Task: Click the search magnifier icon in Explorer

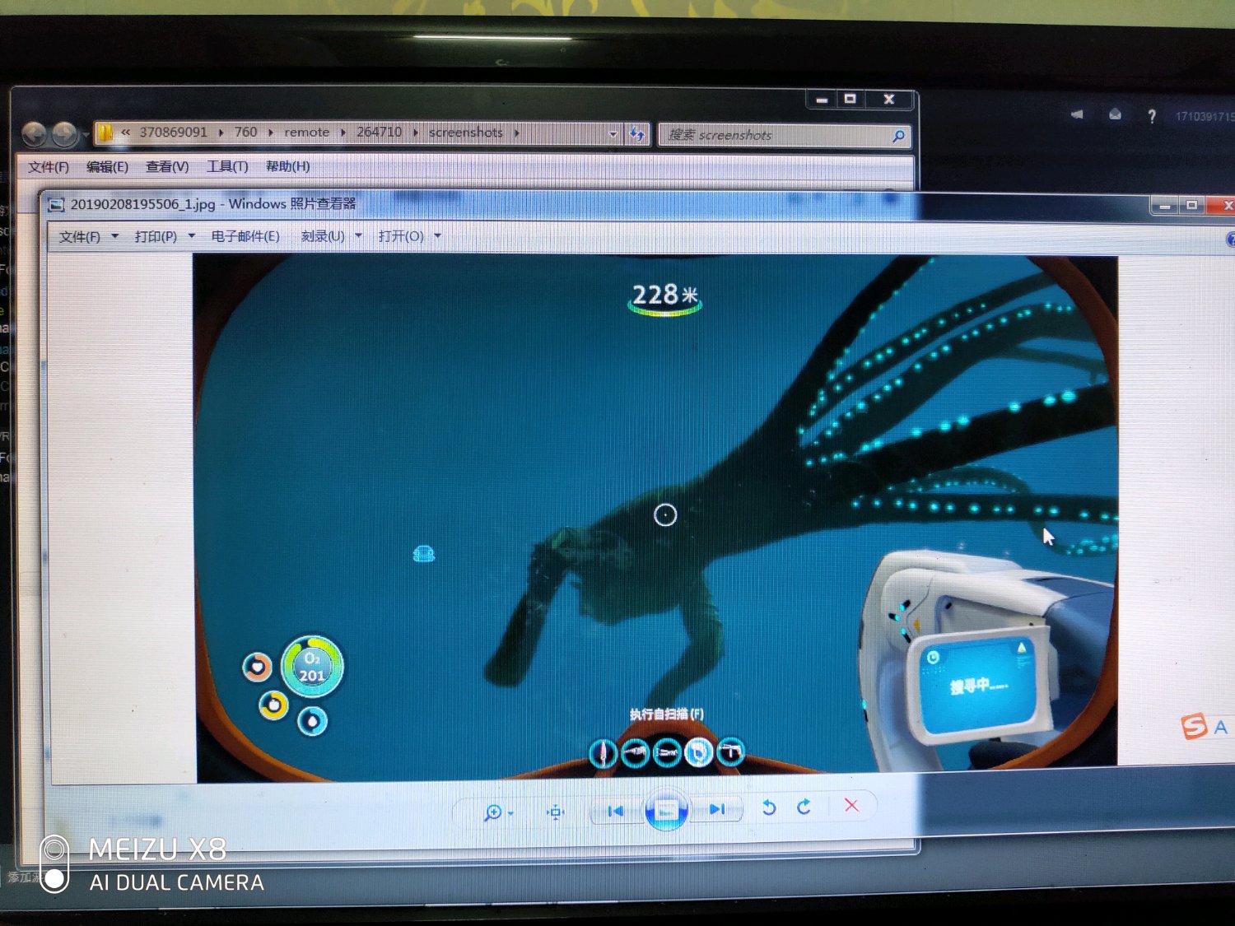Action: coord(898,136)
